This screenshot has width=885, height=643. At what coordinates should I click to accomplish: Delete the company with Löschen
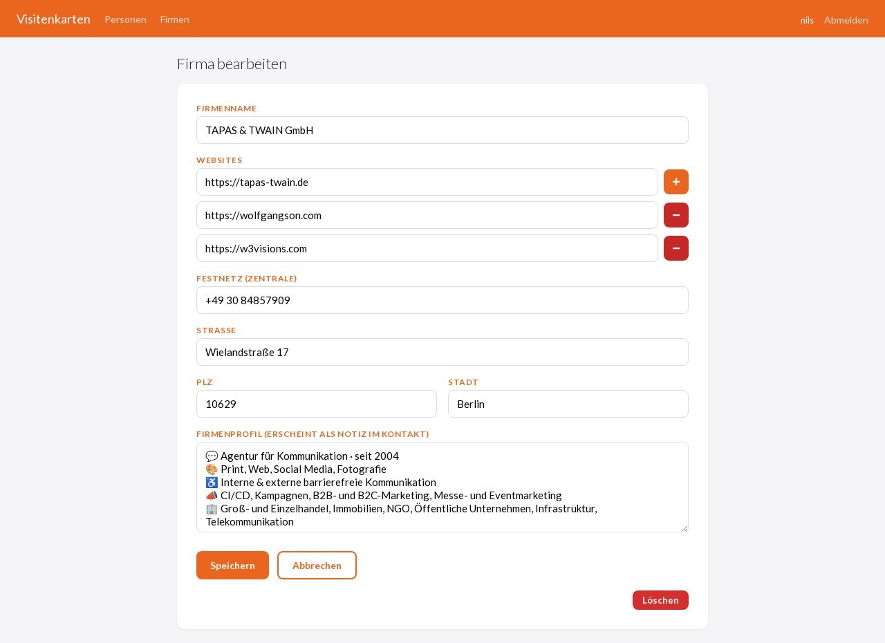pyautogui.click(x=660, y=600)
